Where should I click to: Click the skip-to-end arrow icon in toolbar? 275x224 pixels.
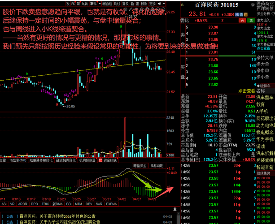(159, 4)
